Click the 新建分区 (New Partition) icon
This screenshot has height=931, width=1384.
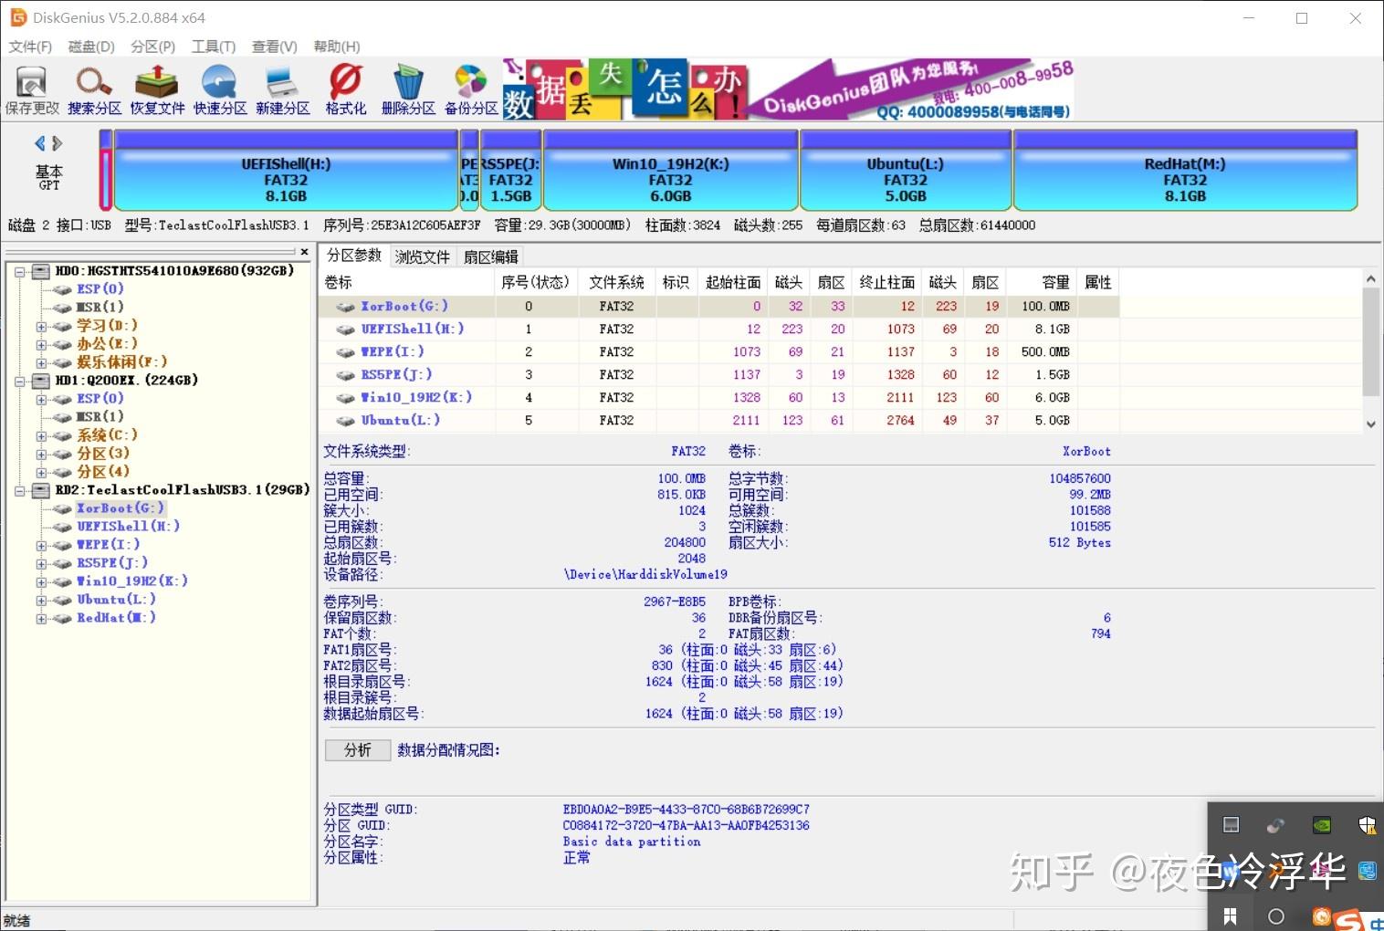pyautogui.click(x=282, y=89)
